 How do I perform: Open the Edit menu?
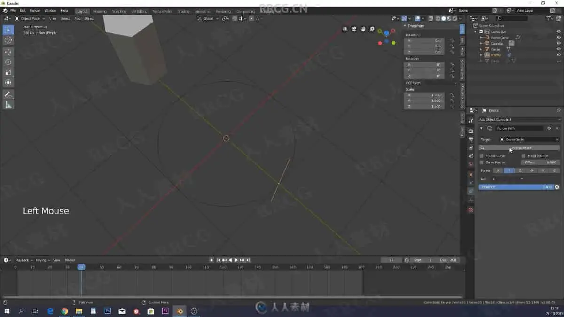(x=23, y=10)
